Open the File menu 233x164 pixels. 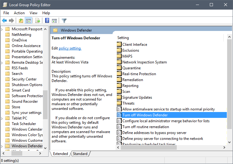pyautogui.click(x=6, y=13)
